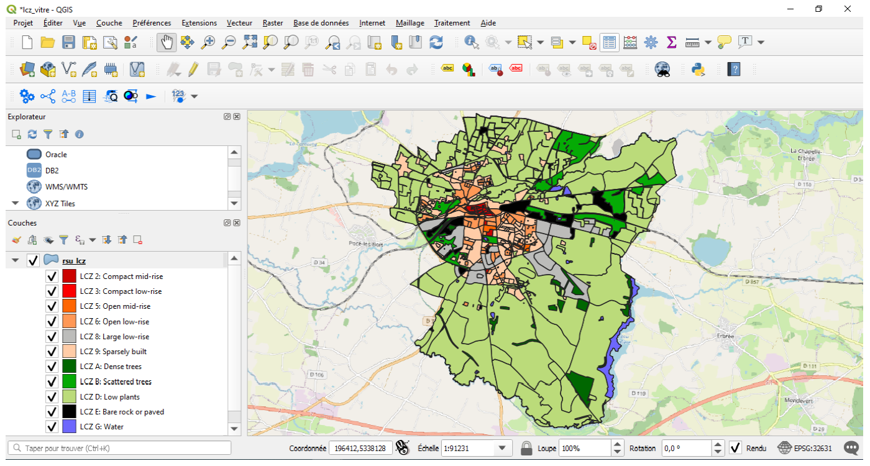Collapse the XYZ Tiles tree item

coord(15,203)
